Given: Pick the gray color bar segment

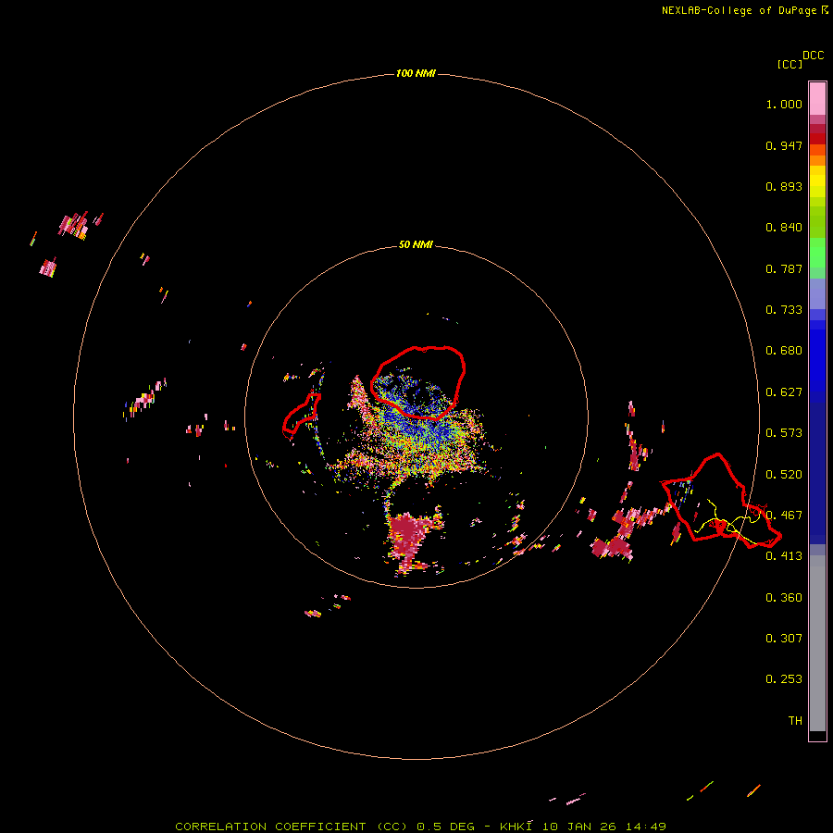Looking at the screenshot, I should [x=817, y=643].
